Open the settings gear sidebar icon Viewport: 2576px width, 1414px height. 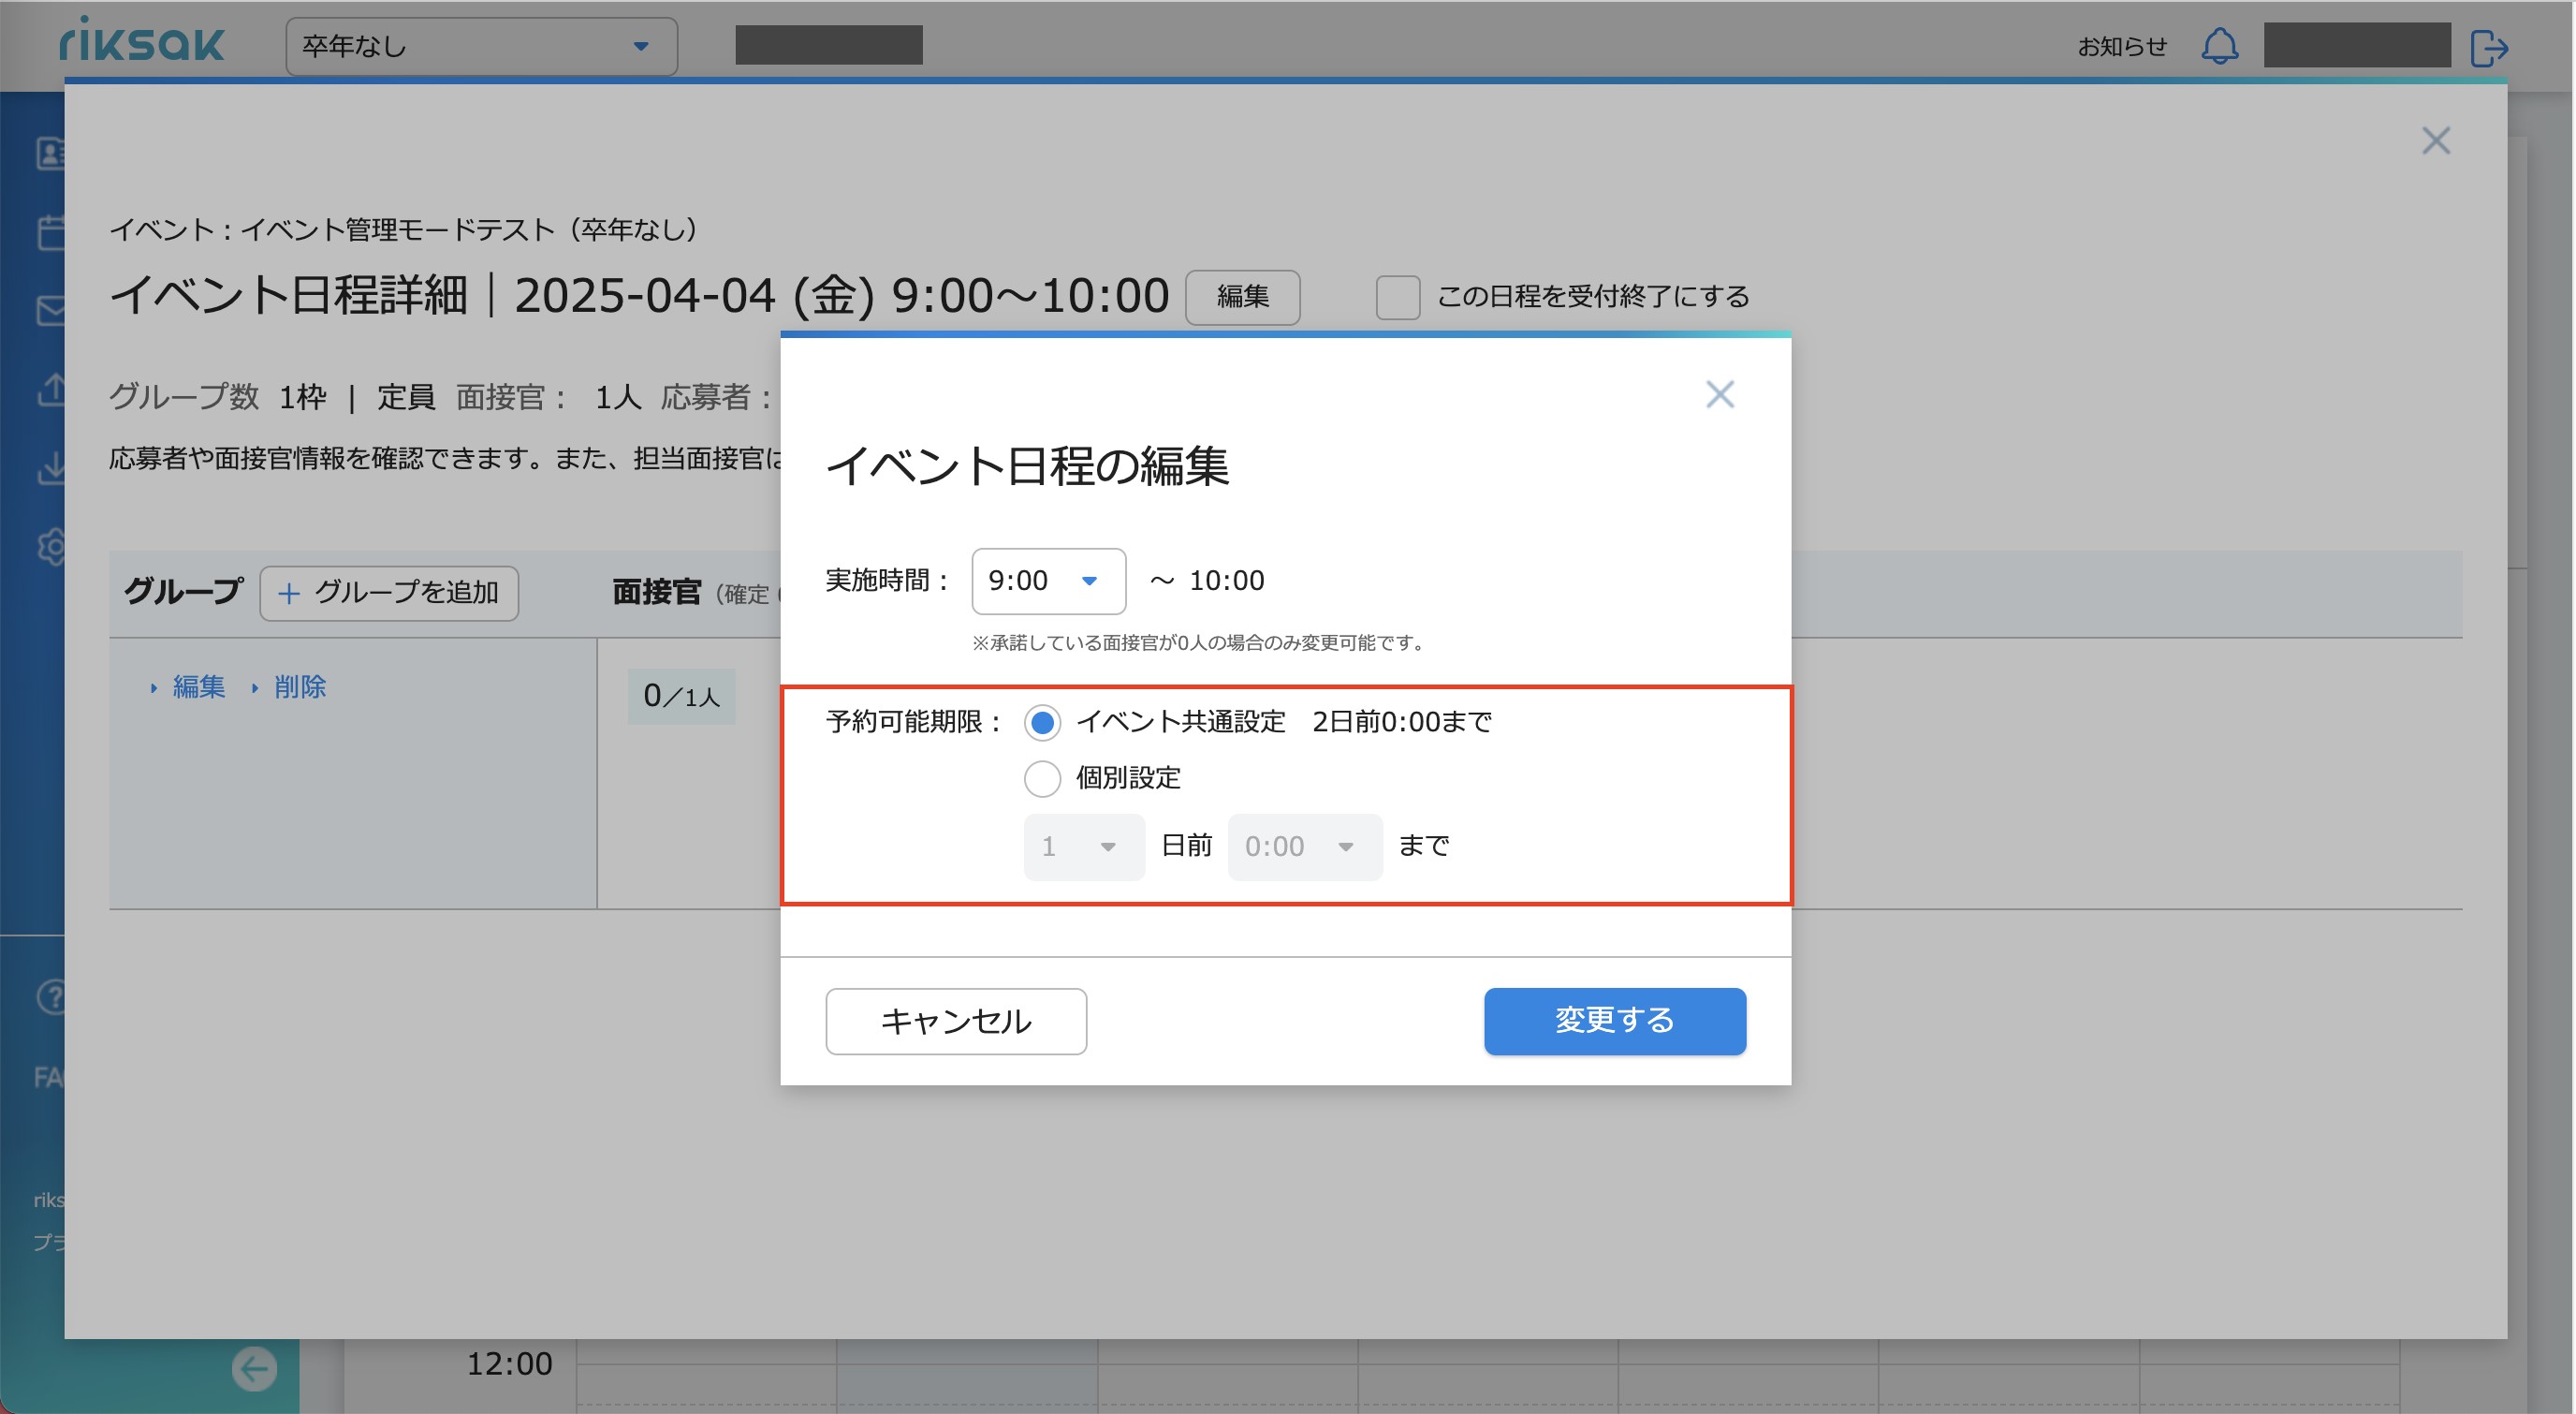pyautogui.click(x=50, y=546)
